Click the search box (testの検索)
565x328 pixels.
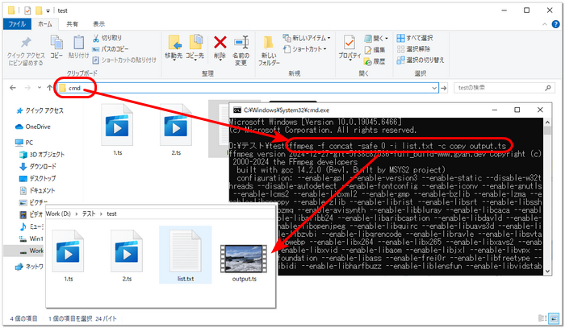504,88
